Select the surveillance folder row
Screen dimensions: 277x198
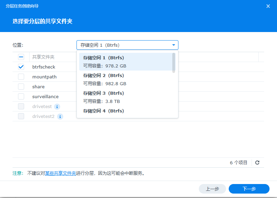[x=46, y=96]
